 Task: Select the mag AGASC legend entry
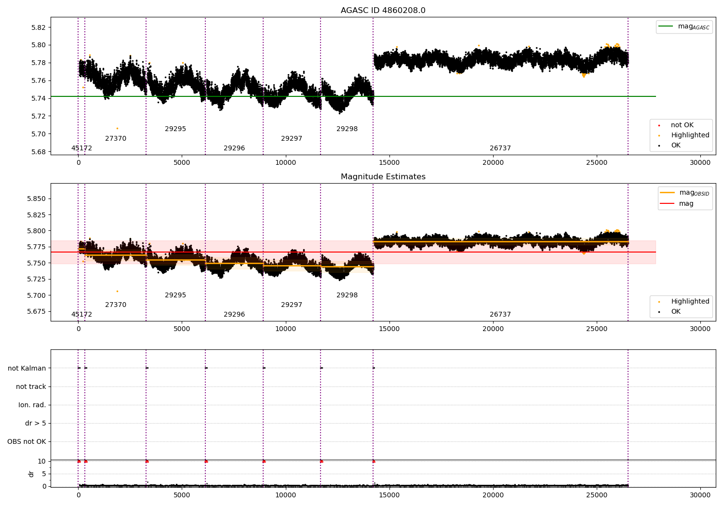tap(684, 27)
